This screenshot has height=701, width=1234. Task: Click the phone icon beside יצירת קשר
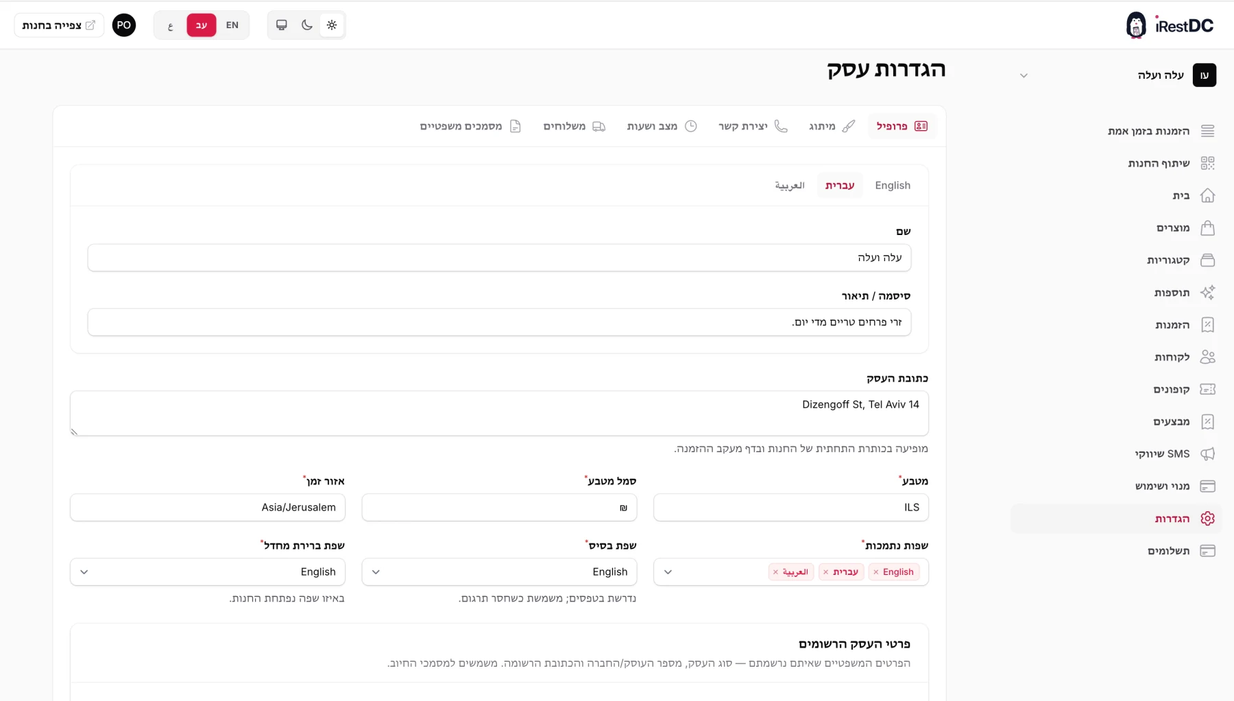pyautogui.click(x=781, y=126)
